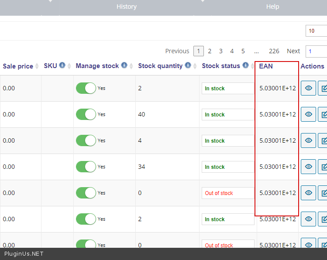Switch to the Help tab
Screen dimensions: 327x260
tap(272, 7)
